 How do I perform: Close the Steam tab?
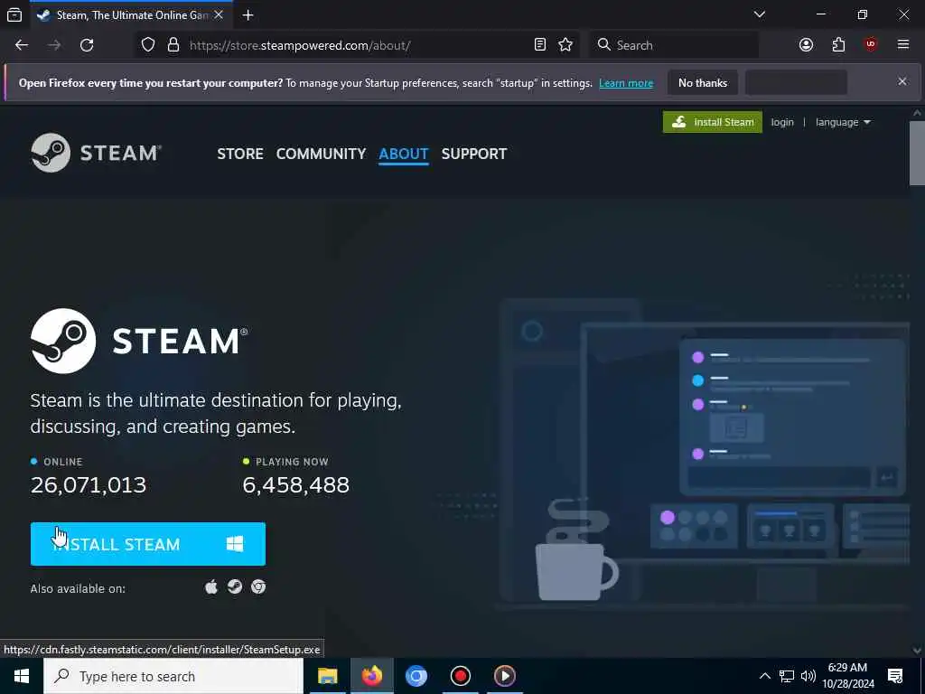tap(219, 15)
